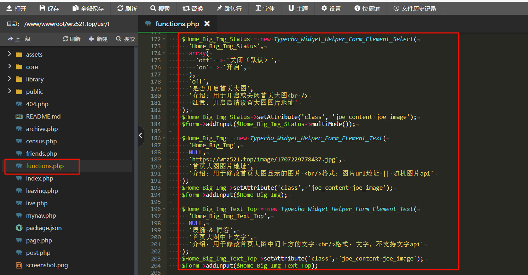Open live.php from the file list
This screenshot has width=528, height=275.
point(36,203)
